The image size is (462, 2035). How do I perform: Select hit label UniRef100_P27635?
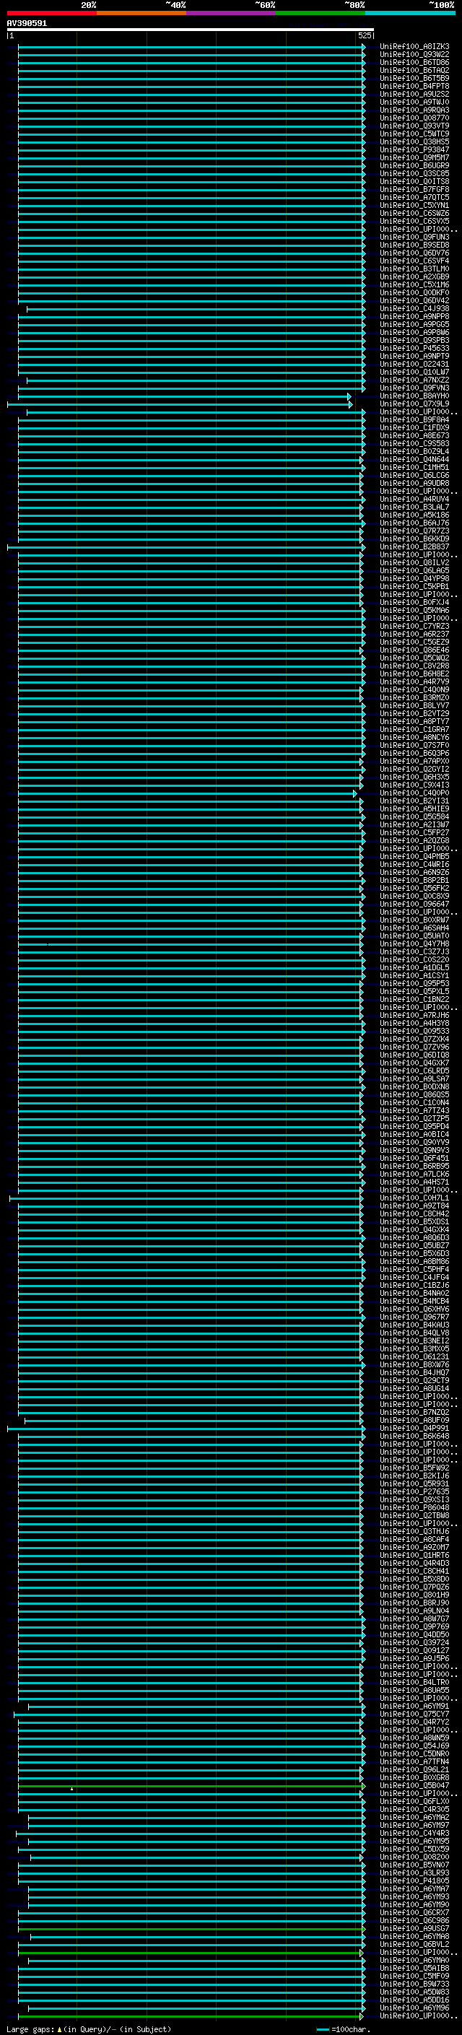pos(414,1492)
